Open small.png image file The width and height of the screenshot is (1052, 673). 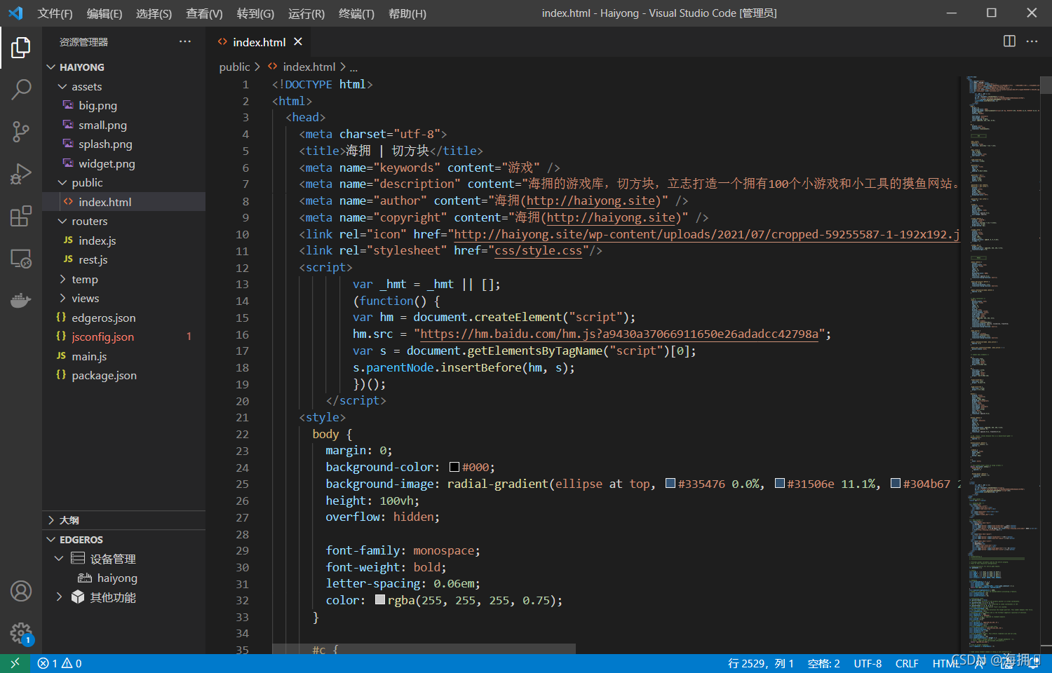click(x=102, y=125)
